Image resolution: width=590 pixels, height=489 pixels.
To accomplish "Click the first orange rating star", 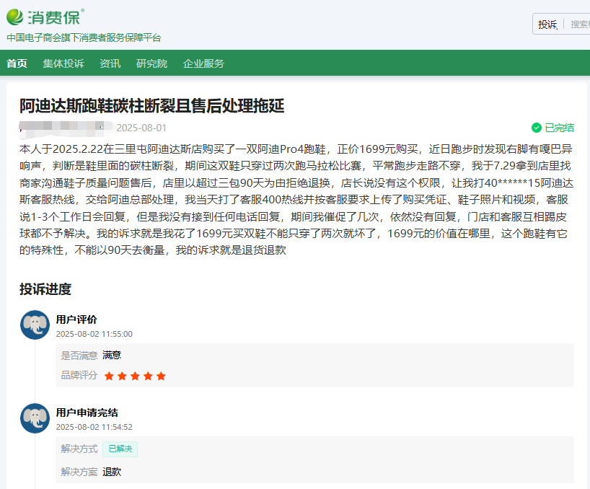I will pos(109,376).
